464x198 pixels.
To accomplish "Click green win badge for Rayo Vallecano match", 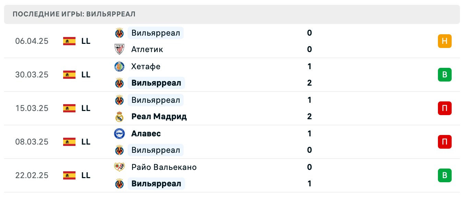I will pyautogui.click(x=444, y=175).
